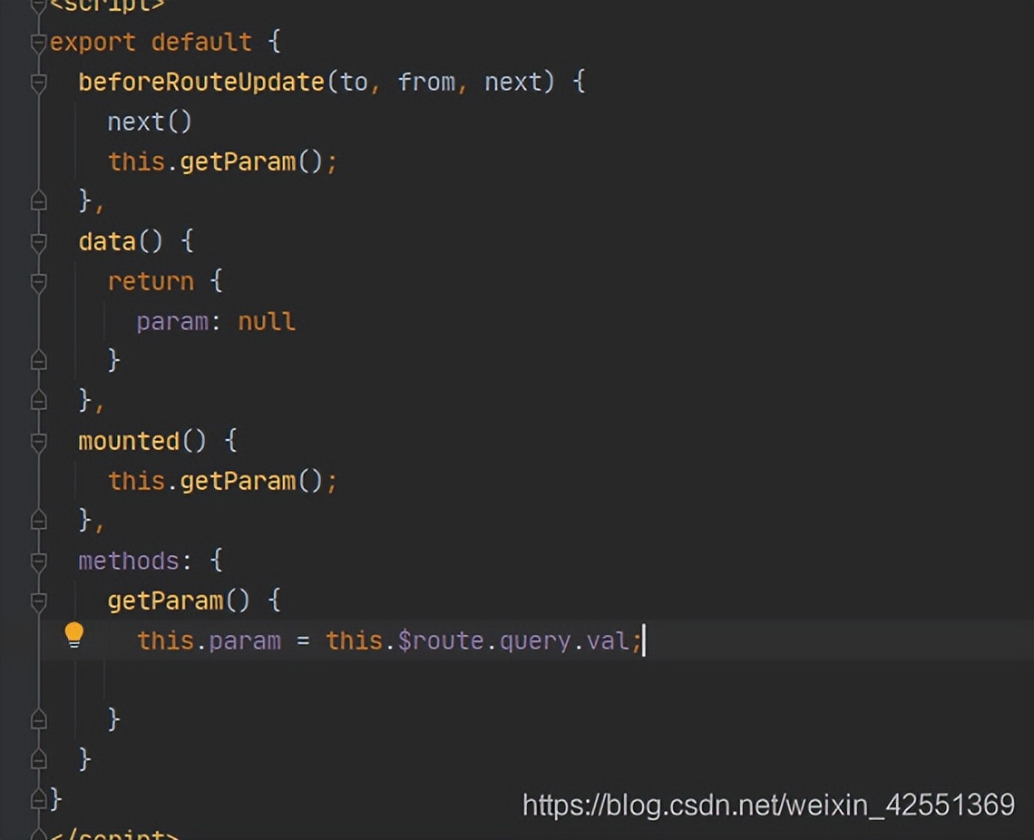Viewport: 1034px width, 840px height.
Task: Click '$route' in the assignment line
Action: pyautogui.click(x=441, y=640)
